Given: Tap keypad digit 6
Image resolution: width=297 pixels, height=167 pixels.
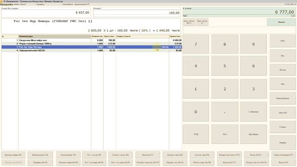Looking at the screenshot, I should click(253, 66).
